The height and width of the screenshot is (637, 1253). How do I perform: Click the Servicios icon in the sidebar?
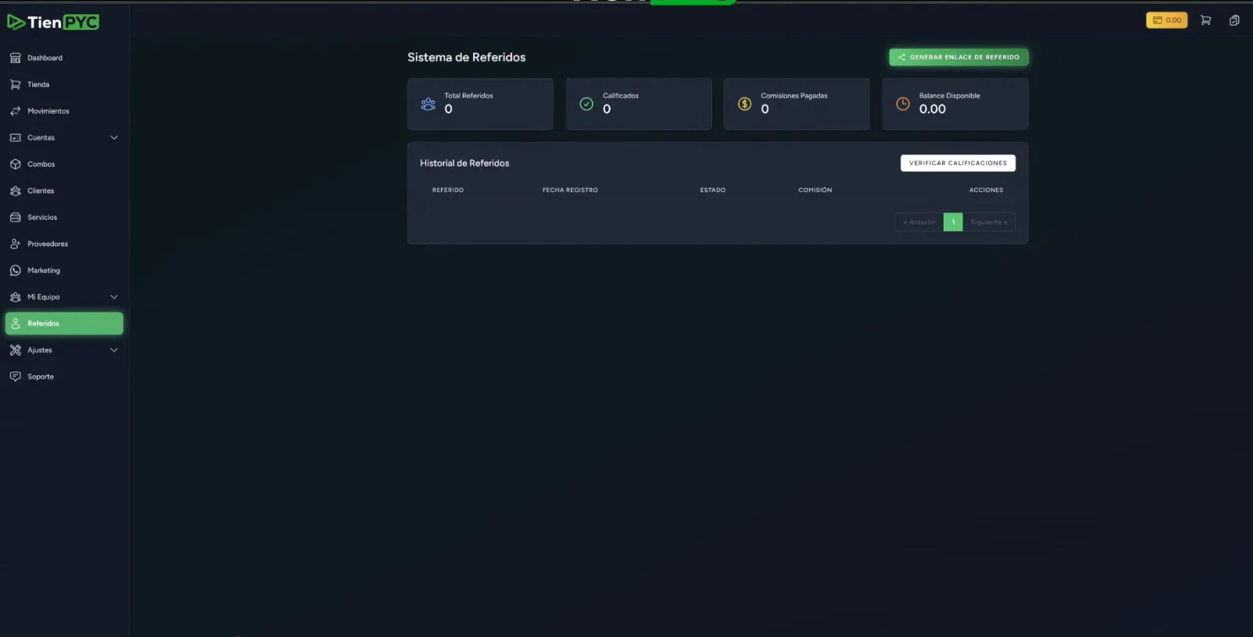click(15, 218)
